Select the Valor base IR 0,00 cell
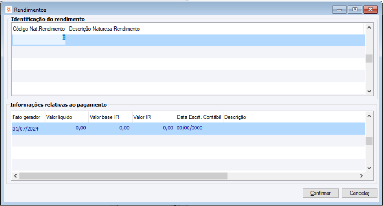This screenshot has height=206, width=383. point(111,128)
